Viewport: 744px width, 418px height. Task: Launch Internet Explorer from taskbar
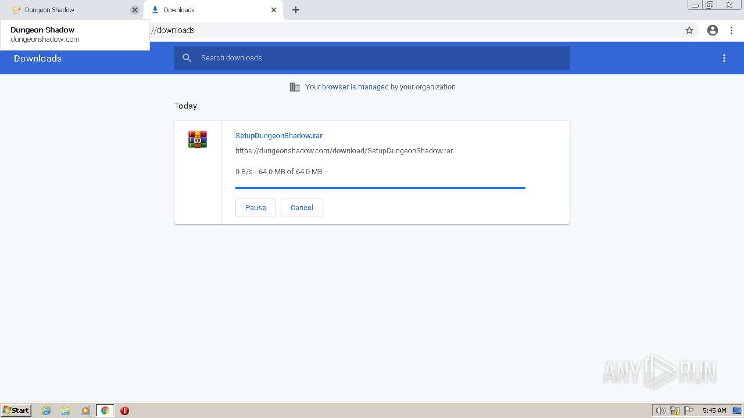46,410
